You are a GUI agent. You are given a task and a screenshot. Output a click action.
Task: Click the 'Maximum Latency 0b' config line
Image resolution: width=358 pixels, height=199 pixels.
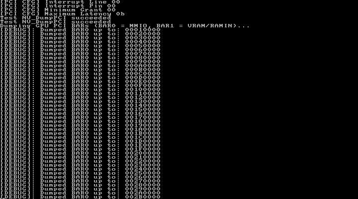coord(62,14)
